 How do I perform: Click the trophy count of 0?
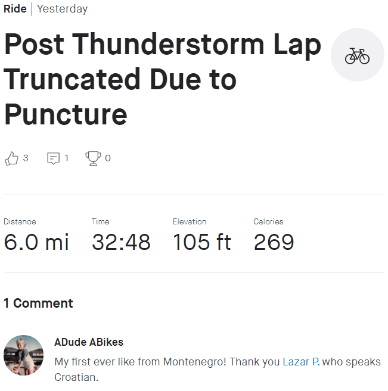point(108,158)
